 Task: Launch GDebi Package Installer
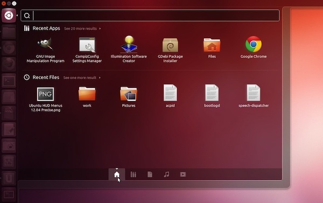170,50
